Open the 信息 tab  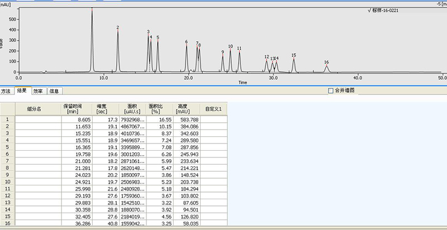point(54,90)
